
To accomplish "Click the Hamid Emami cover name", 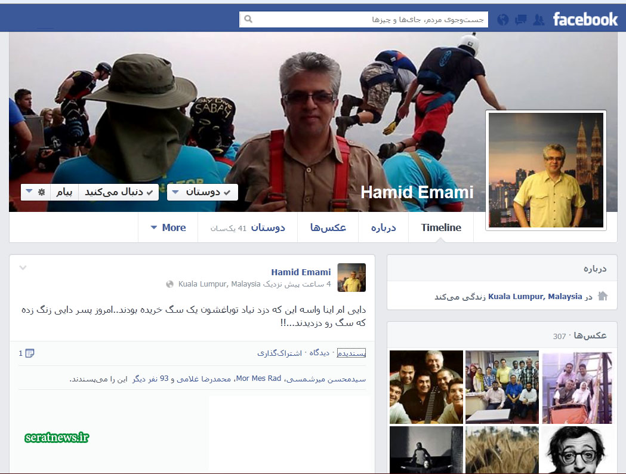I will click(x=417, y=192).
